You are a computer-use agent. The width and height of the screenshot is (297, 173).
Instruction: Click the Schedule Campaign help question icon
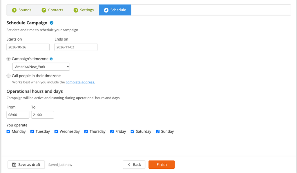(x=52, y=23)
